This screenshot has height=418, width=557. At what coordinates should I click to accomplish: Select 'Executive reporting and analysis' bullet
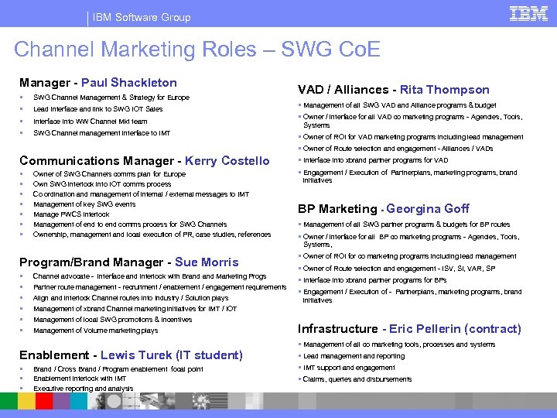pyautogui.click(x=84, y=389)
